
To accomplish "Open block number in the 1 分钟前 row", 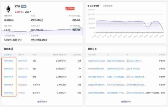I will [8, 85].
